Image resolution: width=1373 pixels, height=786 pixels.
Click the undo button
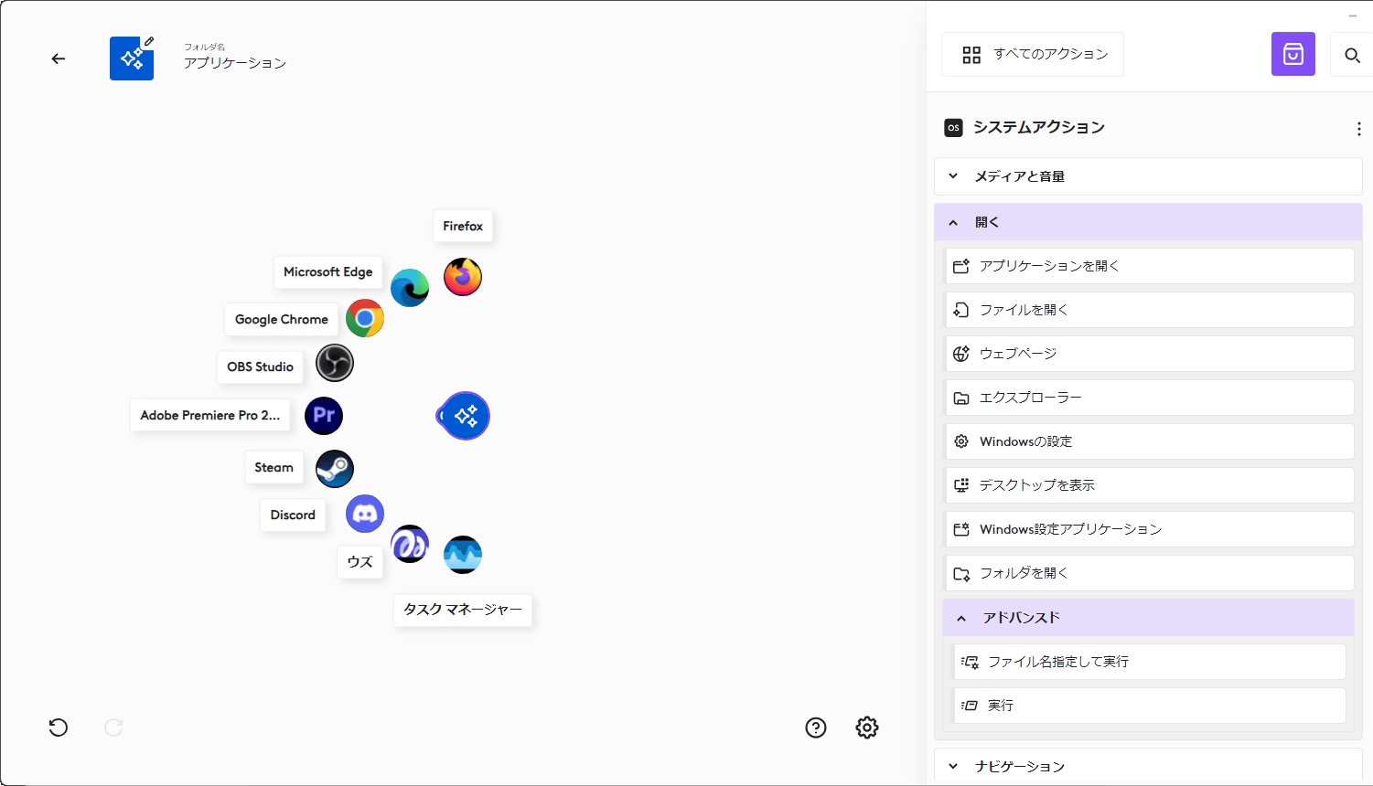(59, 728)
